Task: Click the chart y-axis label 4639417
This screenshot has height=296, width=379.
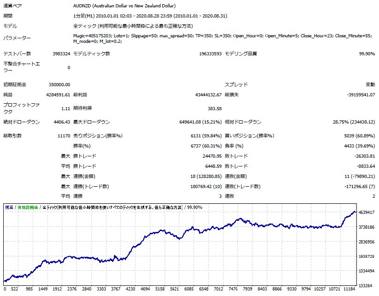Action: pos(367,213)
